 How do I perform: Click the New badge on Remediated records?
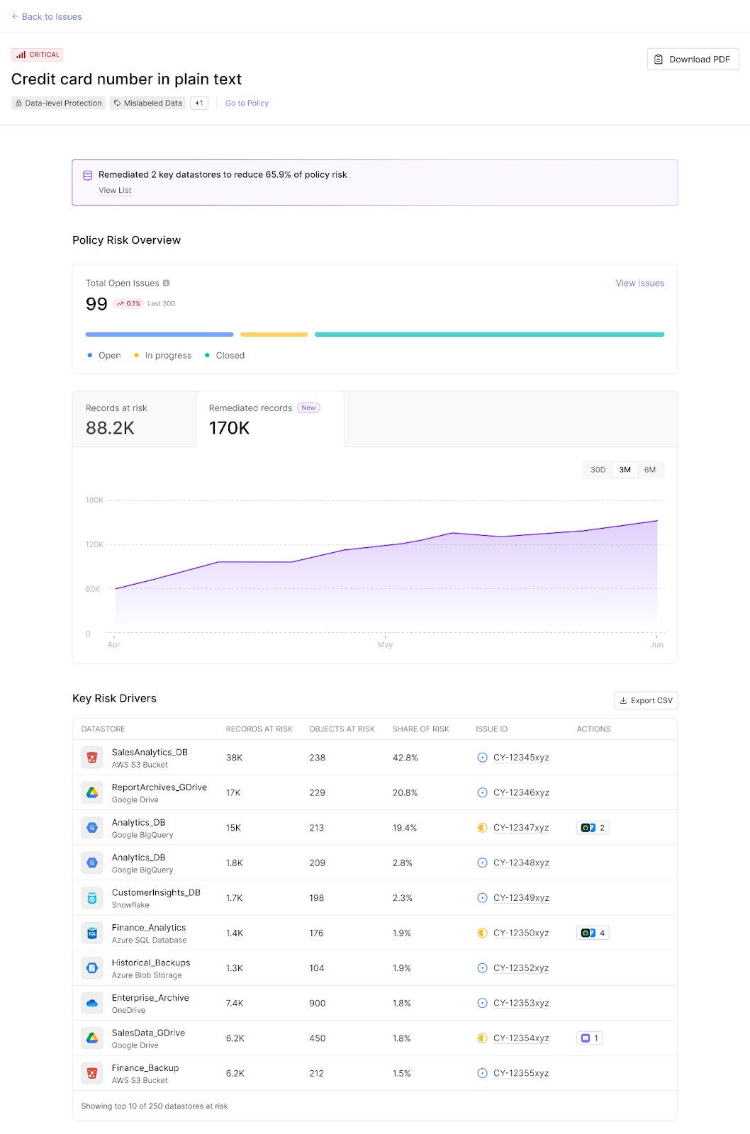click(308, 408)
